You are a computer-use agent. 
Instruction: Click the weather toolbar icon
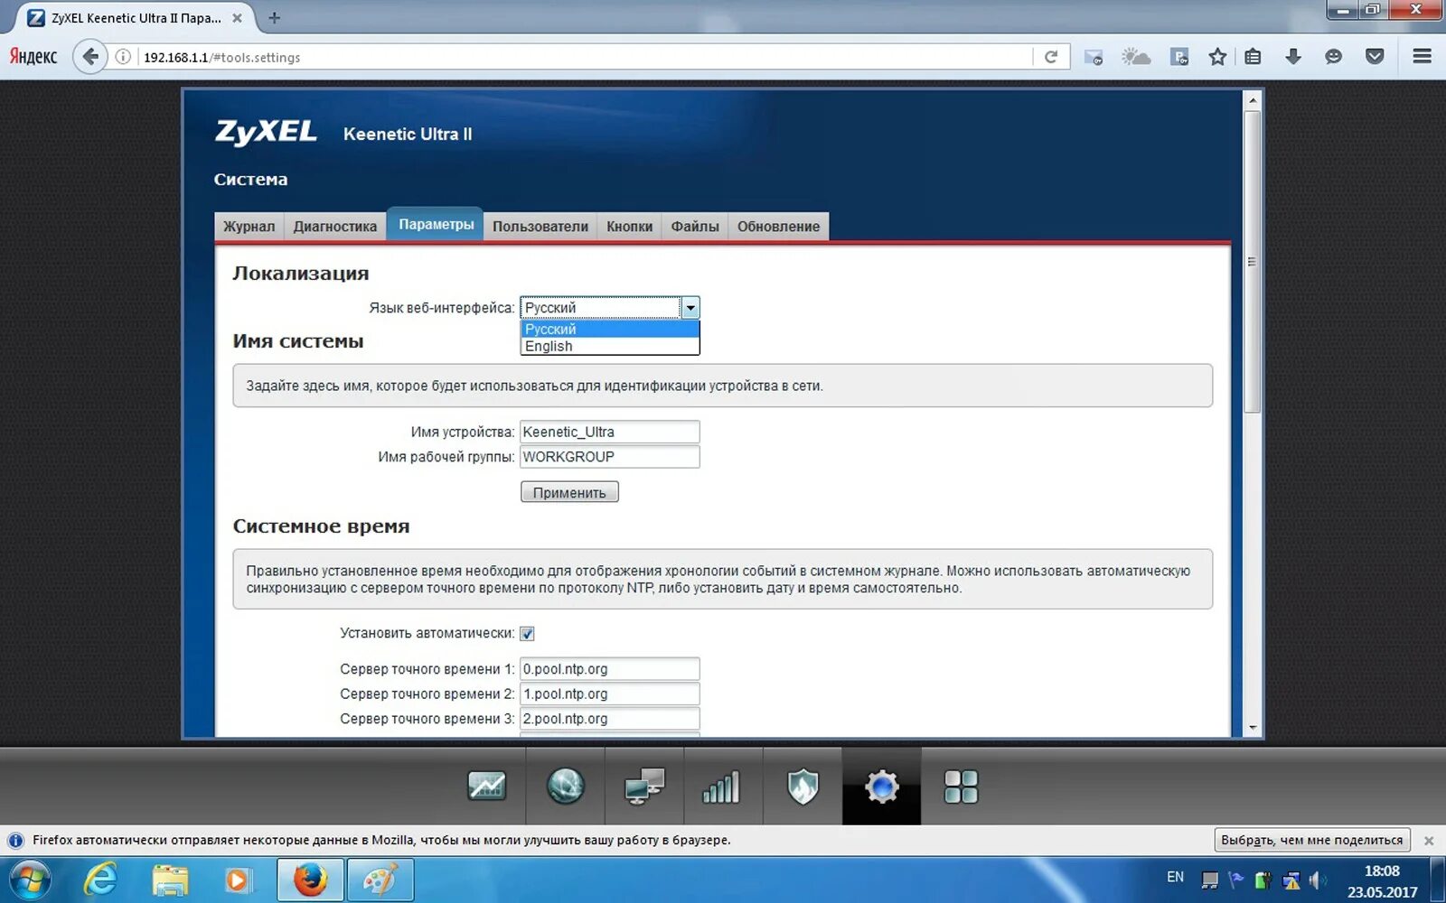tap(1136, 57)
